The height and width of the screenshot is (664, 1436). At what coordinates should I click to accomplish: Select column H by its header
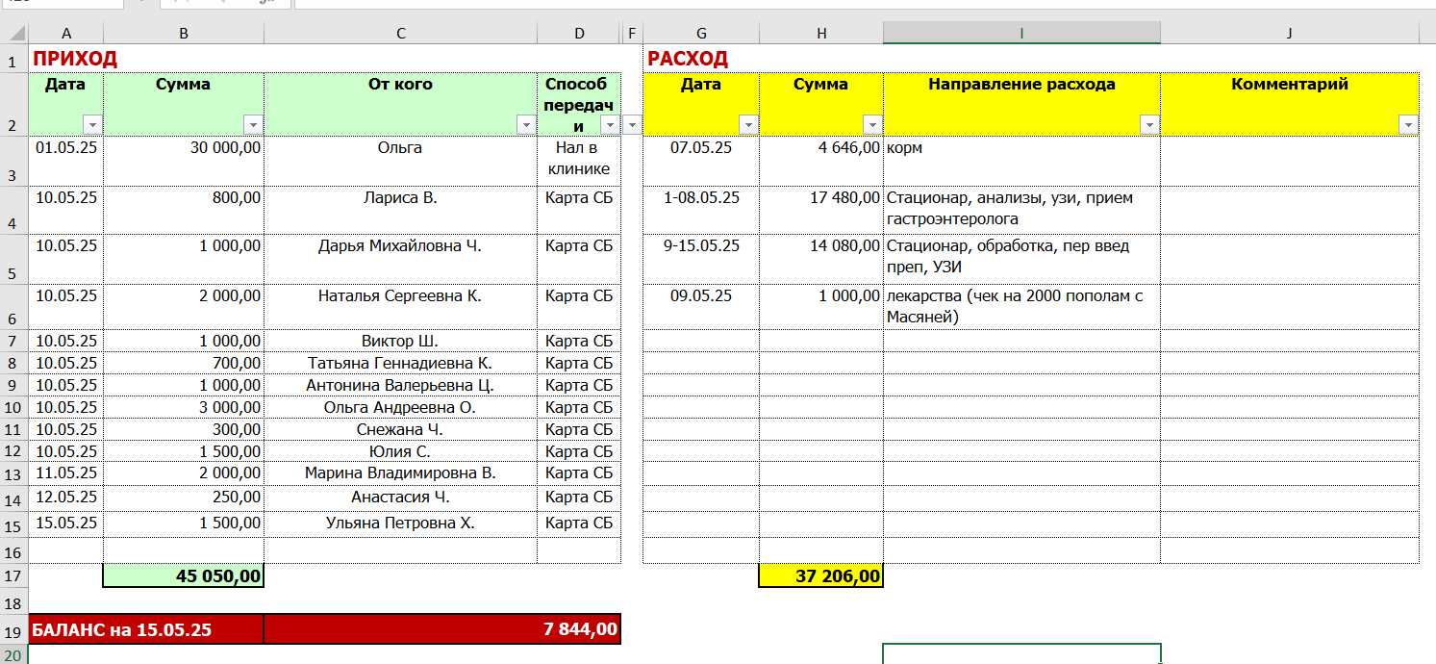click(821, 34)
